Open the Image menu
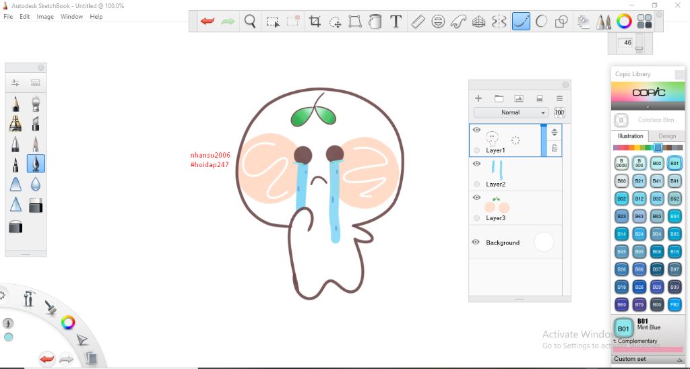Screen dimensions: 690x369 coord(45,17)
